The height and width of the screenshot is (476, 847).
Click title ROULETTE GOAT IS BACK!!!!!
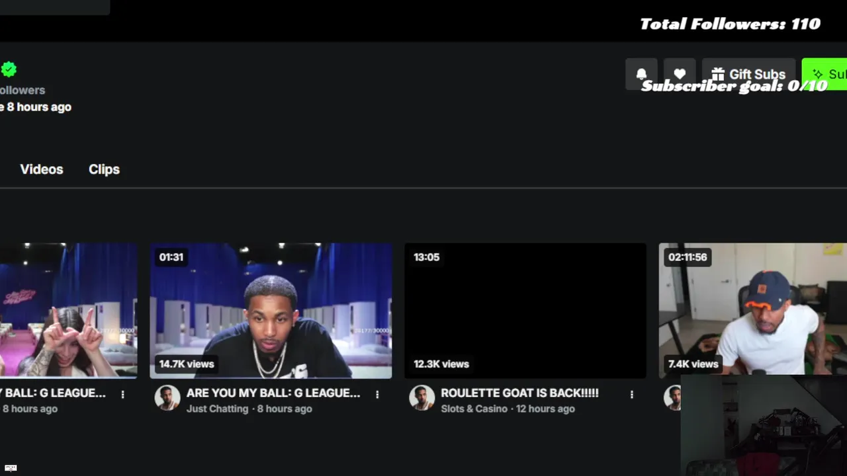coord(519,393)
